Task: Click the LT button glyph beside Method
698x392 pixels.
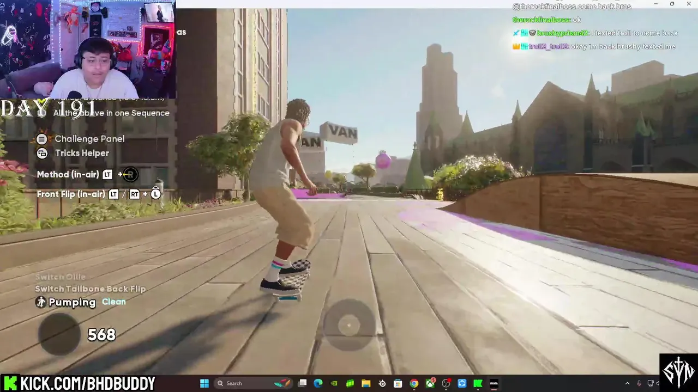Action: tap(107, 175)
